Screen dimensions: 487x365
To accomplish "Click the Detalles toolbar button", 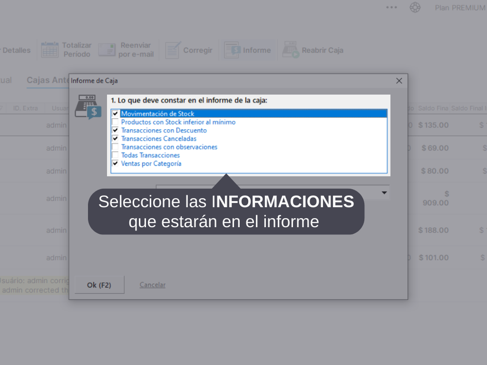I will pyautogui.click(x=16, y=50).
